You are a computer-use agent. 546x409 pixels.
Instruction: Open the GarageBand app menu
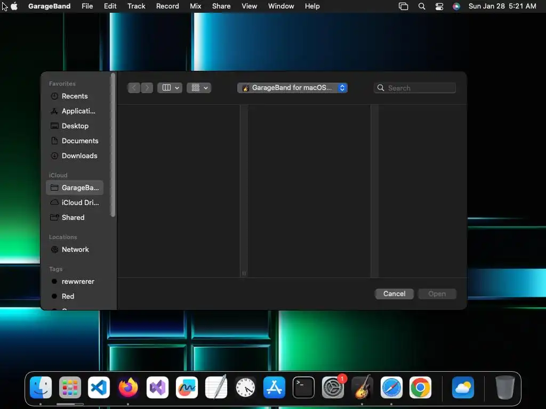[49, 6]
